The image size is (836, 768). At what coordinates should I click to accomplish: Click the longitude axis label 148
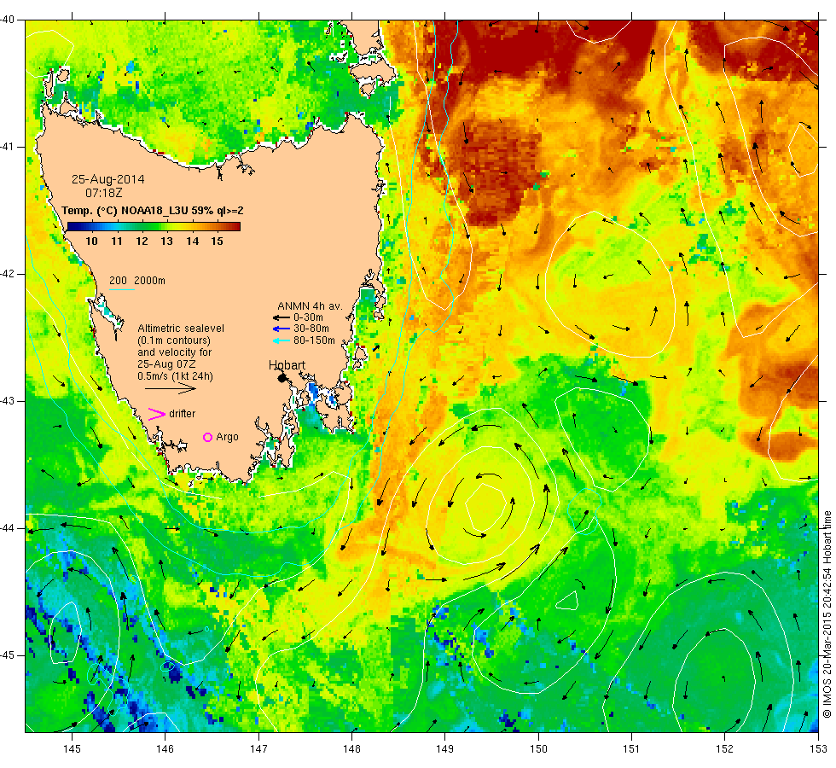(351, 749)
